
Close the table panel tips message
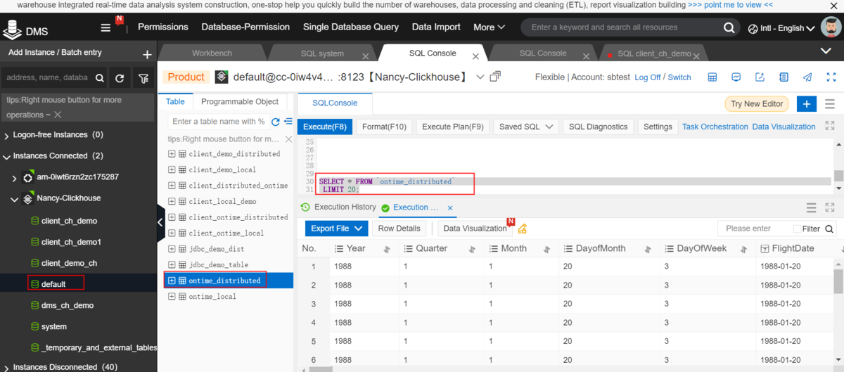click(x=287, y=139)
